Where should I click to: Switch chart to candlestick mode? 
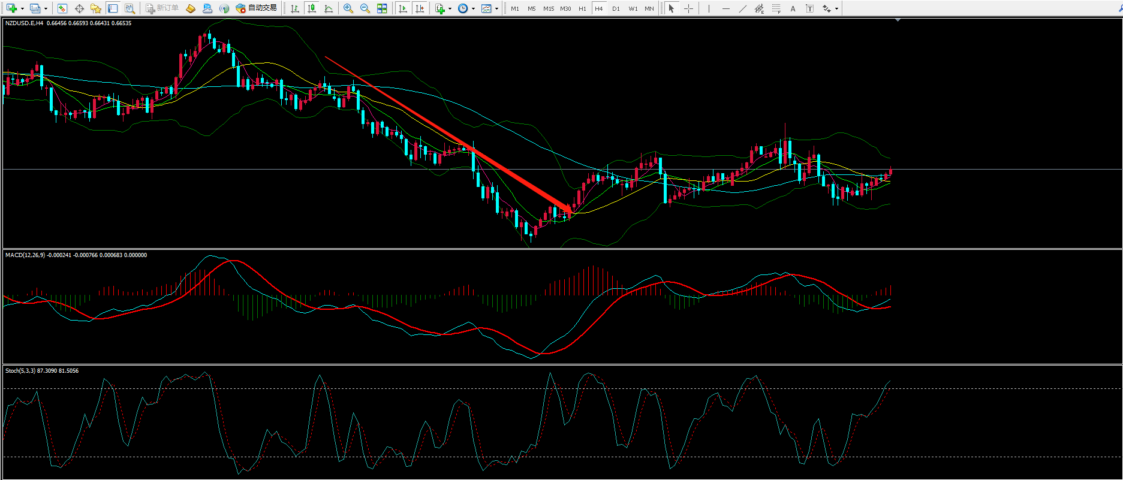point(311,8)
